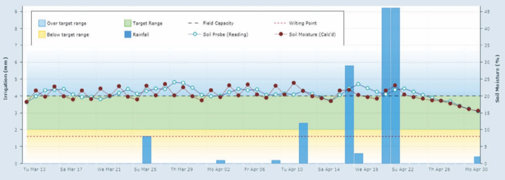This screenshot has width=505, height=180.
Task: Click the 2.4 mm rainfall bar near Apr 10
Action: (x=303, y=143)
